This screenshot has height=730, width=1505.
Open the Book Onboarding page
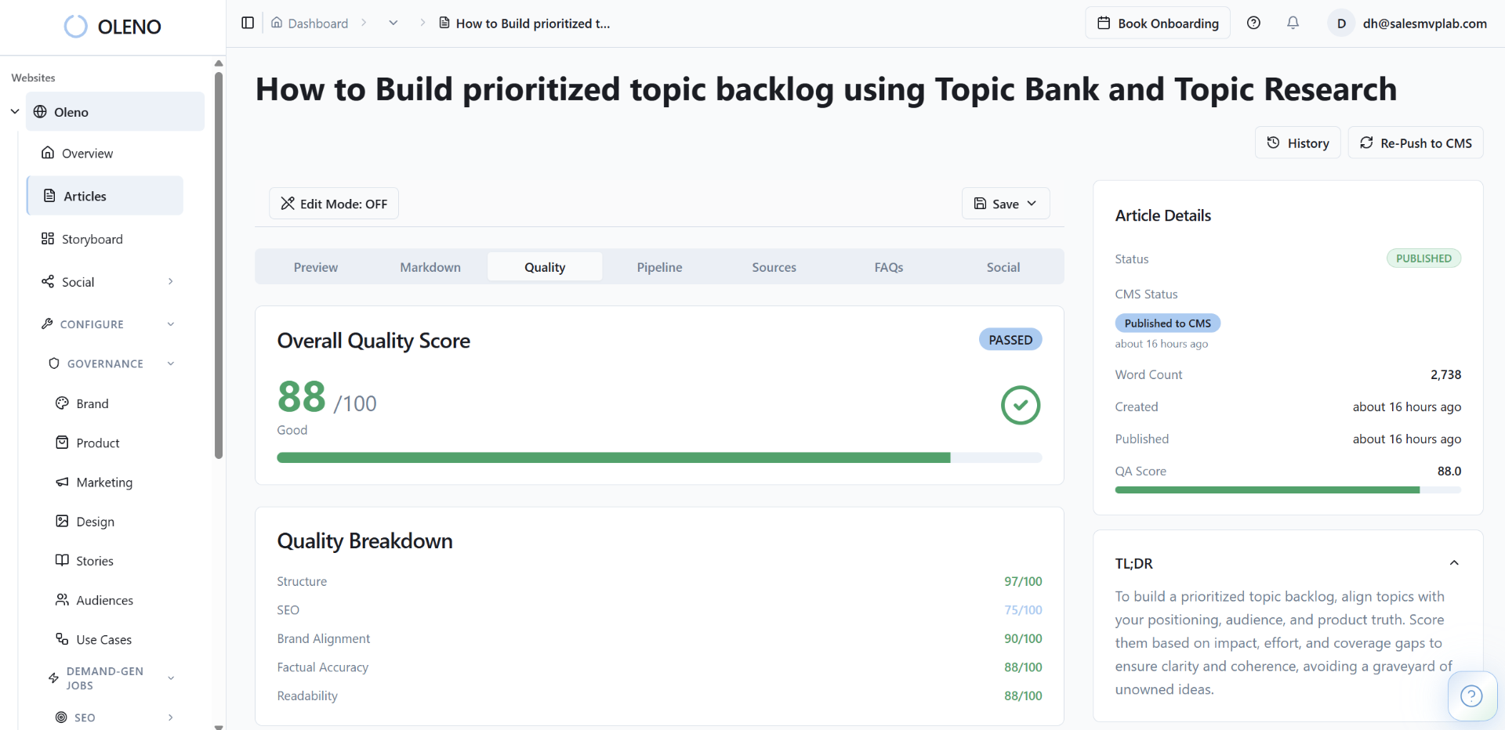click(1157, 23)
